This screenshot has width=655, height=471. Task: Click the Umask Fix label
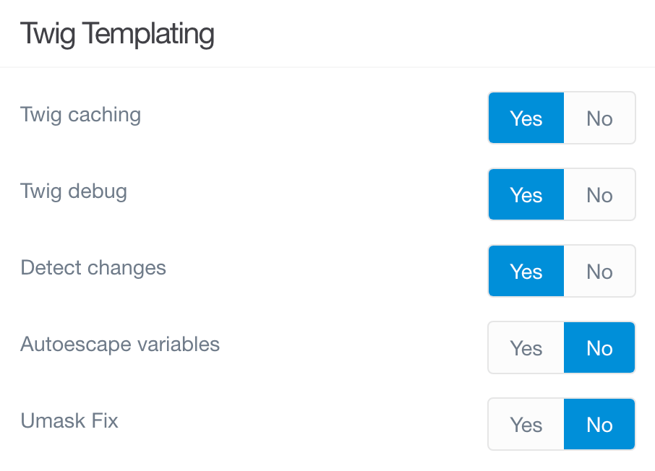pos(69,420)
